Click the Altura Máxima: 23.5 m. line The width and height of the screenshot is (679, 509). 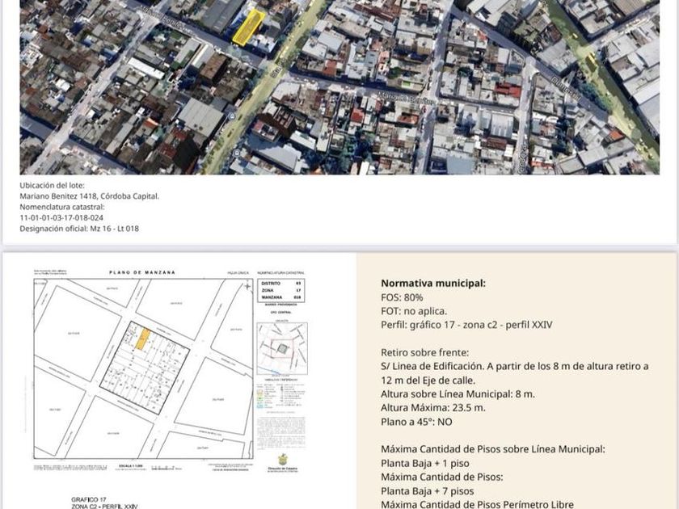(x=433, y=408)
